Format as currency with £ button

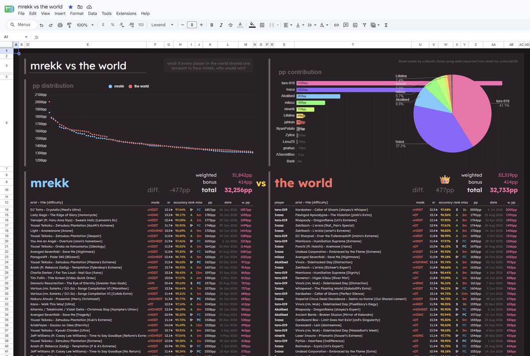[103, 25]
